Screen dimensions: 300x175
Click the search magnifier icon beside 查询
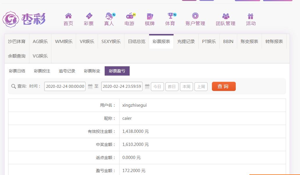13,86
